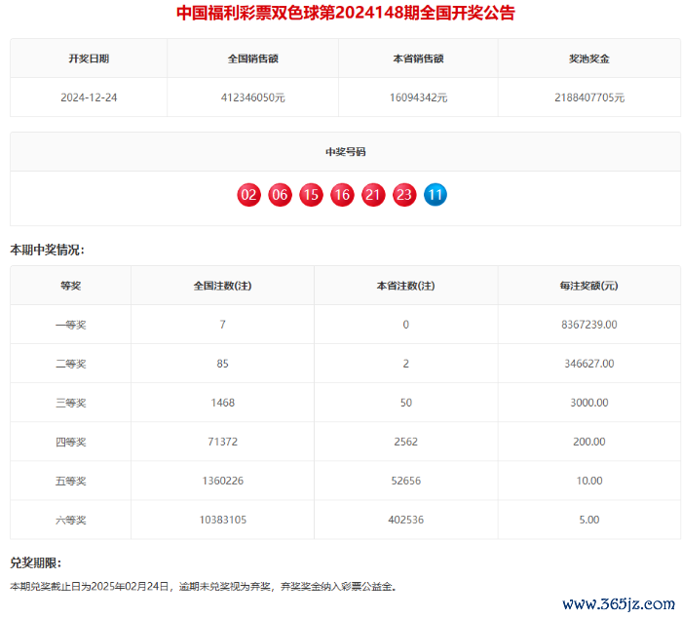Select second prize national count 85
The height and width of the screenshot is (619, 682).
222,364
